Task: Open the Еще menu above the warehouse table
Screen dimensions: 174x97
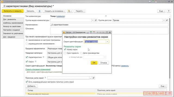Action: pyautogui.click(x=163, y=86)
